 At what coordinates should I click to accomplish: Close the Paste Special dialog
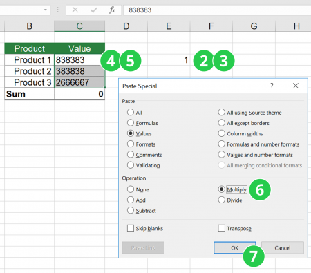(x=296, y=86)
